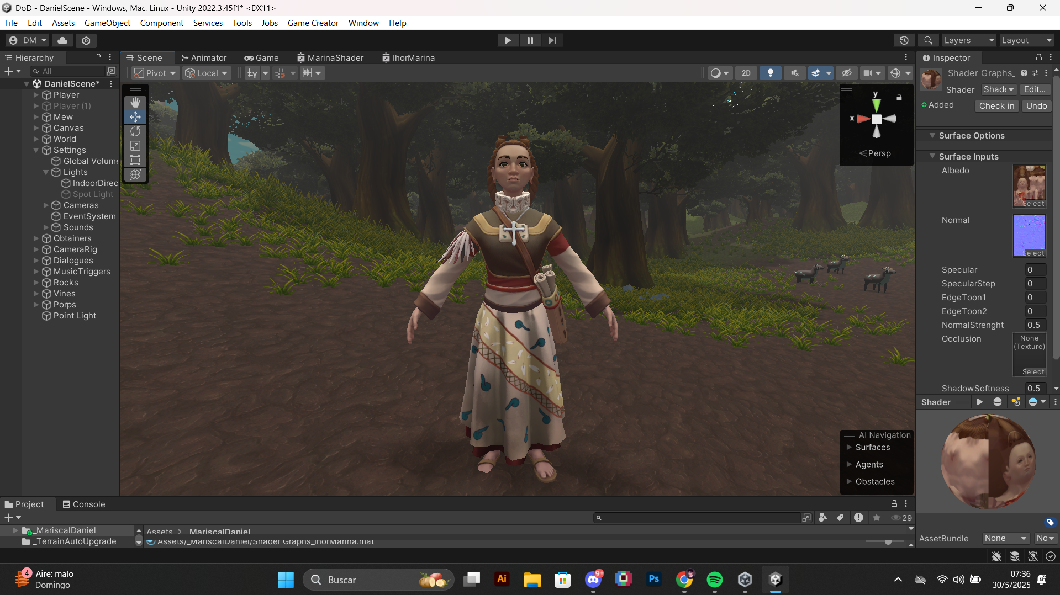Click the Play button
The width and height of the screenshot is (1060, 595).
(x=508, y=40)
